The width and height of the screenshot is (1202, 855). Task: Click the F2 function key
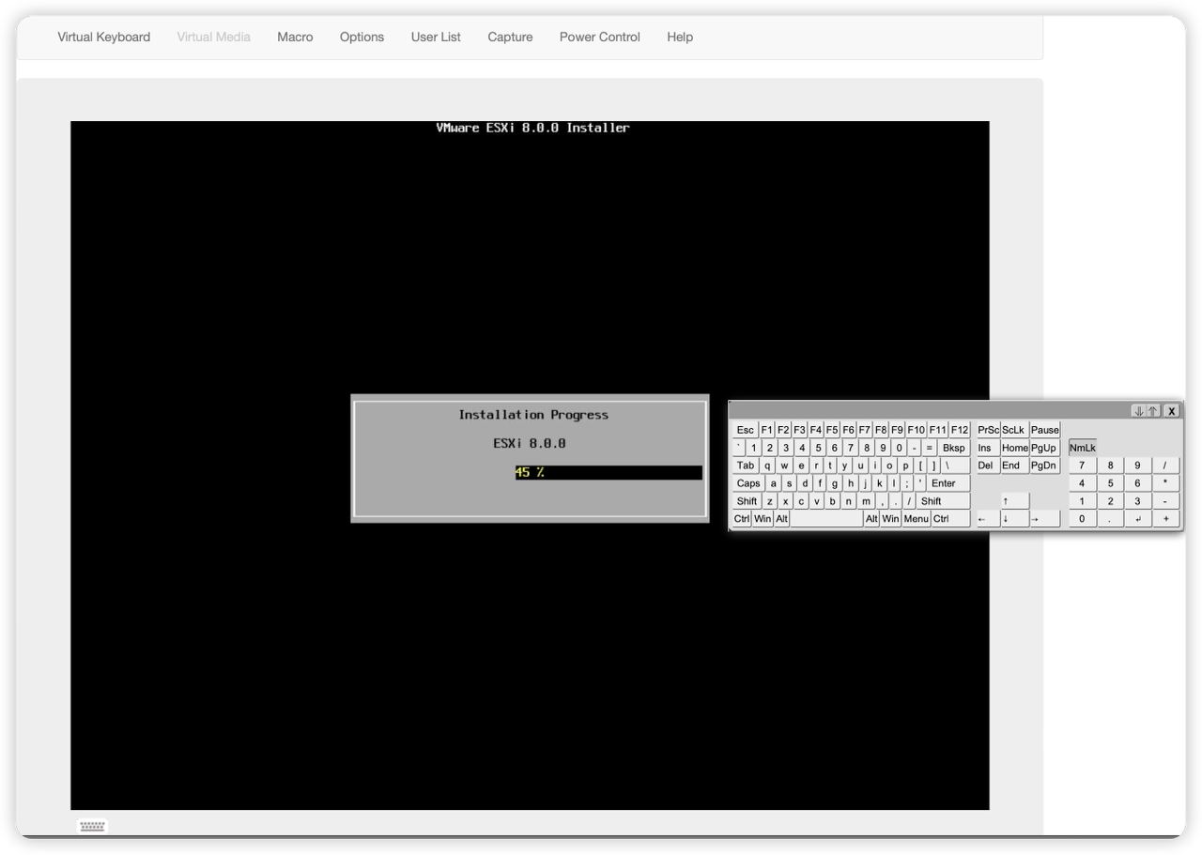pyautogui.click(x=783, y=430)
